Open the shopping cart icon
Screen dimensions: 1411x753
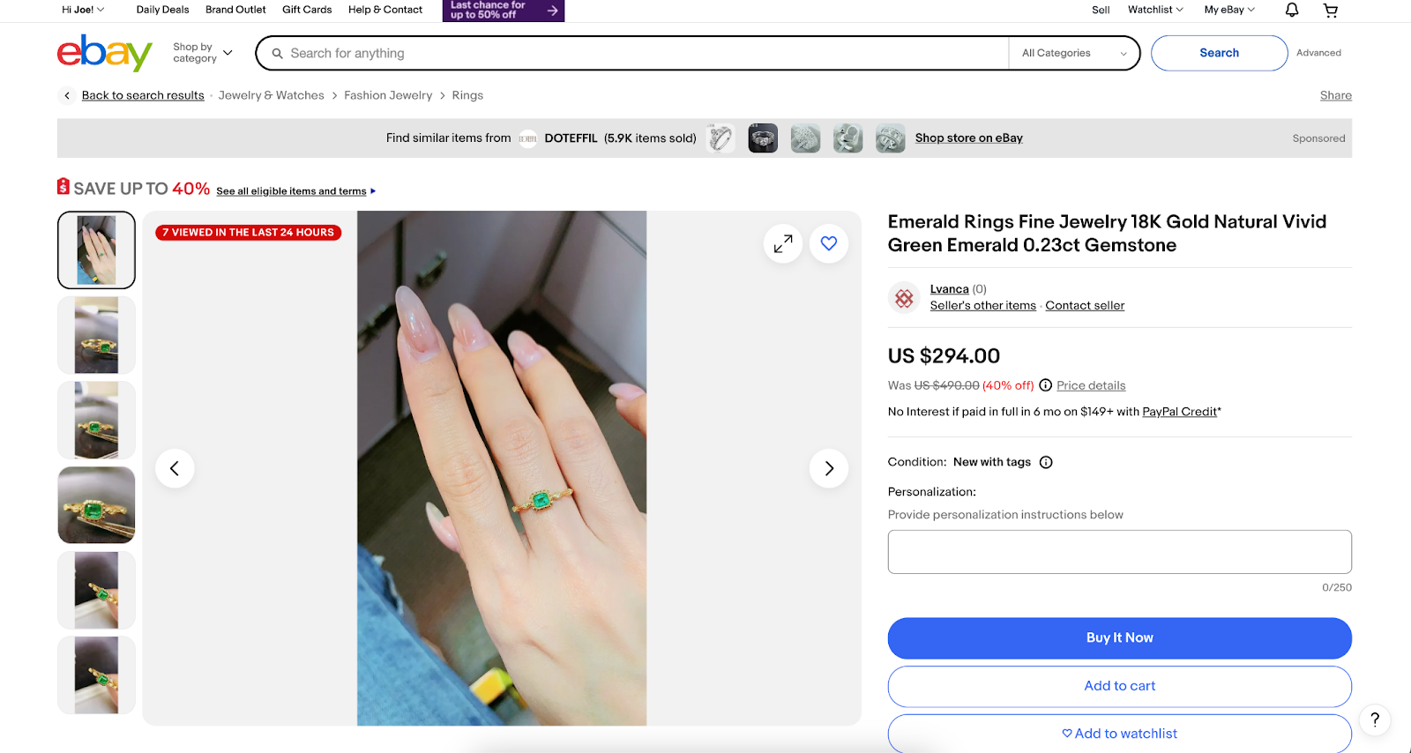1331,10
